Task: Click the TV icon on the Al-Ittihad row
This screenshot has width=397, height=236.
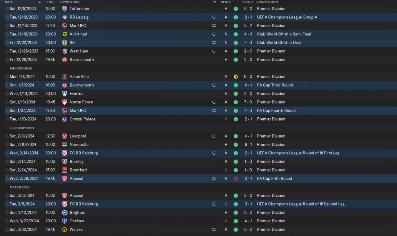Action: (x=214, y=34)
